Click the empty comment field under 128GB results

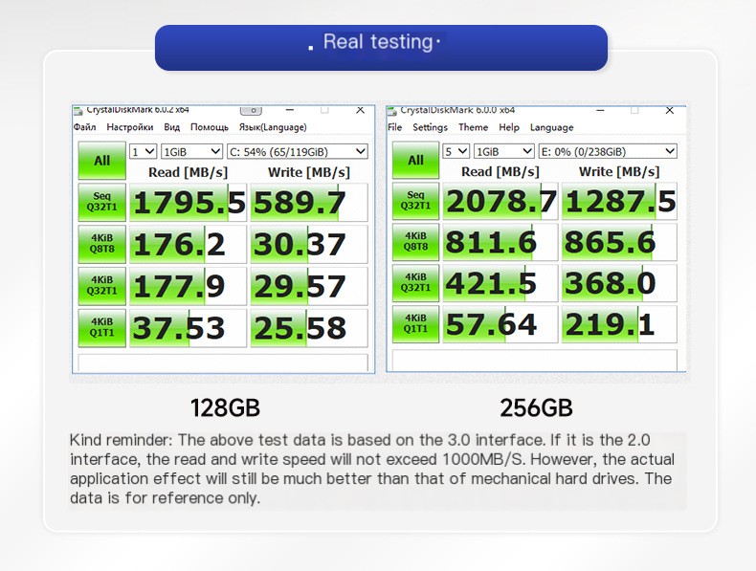(x=224, y=362)
